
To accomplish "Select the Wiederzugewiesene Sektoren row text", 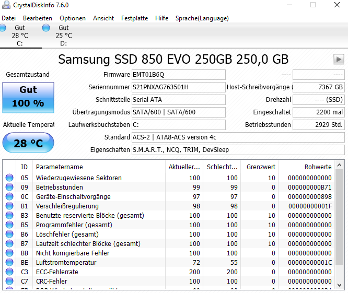I will point(79,178).
